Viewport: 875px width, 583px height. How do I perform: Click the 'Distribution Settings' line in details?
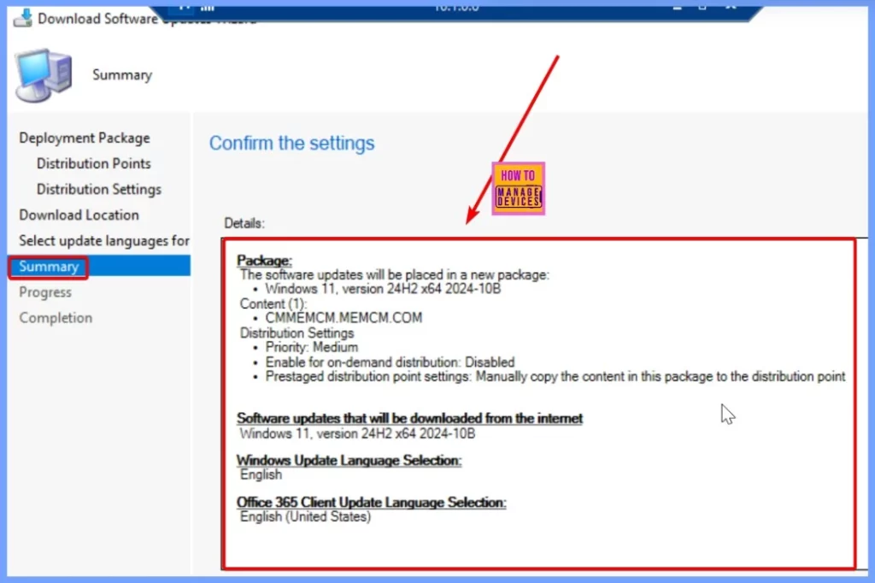tap(297, 333)
